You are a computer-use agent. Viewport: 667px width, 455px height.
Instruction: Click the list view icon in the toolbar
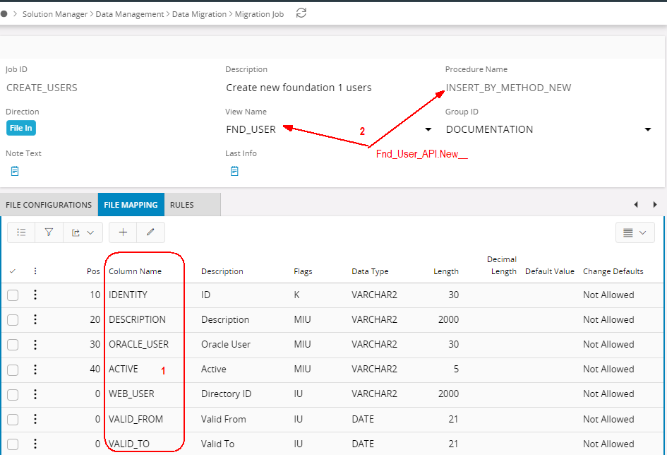point(21,232)
